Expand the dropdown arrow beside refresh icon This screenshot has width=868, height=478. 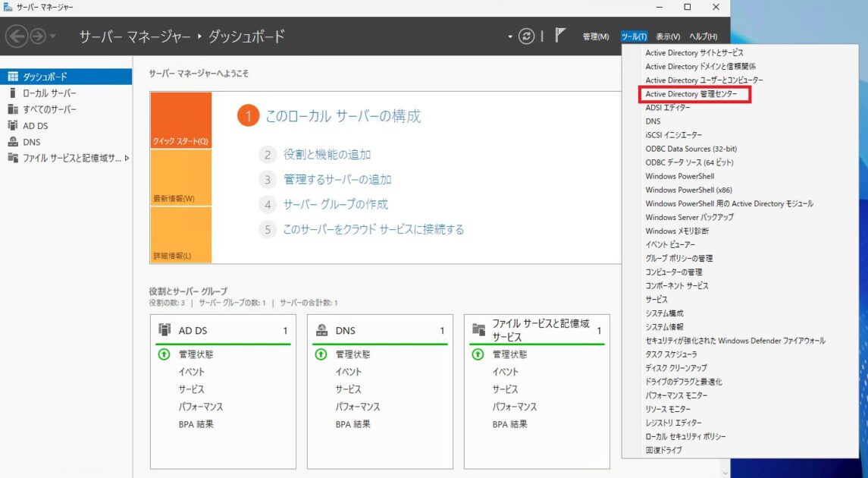tap(510, 37)
